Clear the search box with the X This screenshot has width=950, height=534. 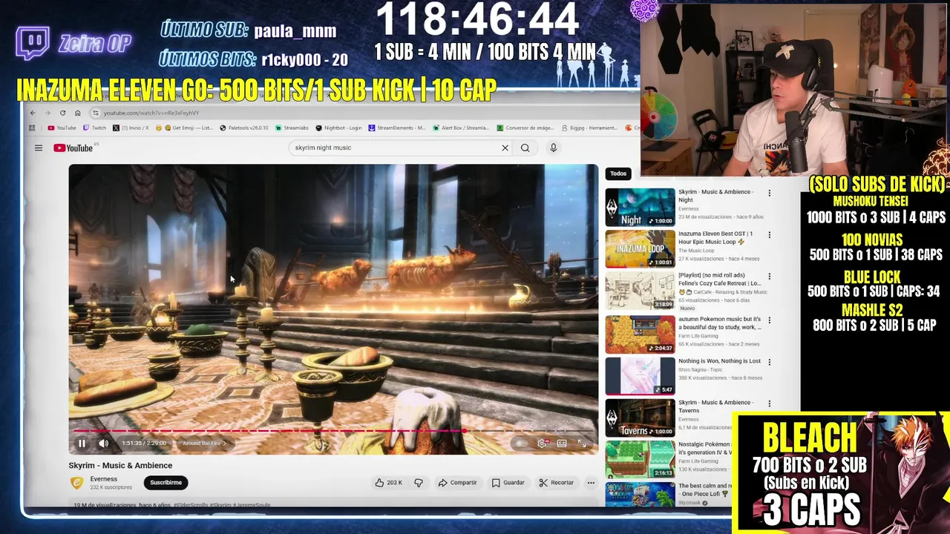[x=505, y=148]
